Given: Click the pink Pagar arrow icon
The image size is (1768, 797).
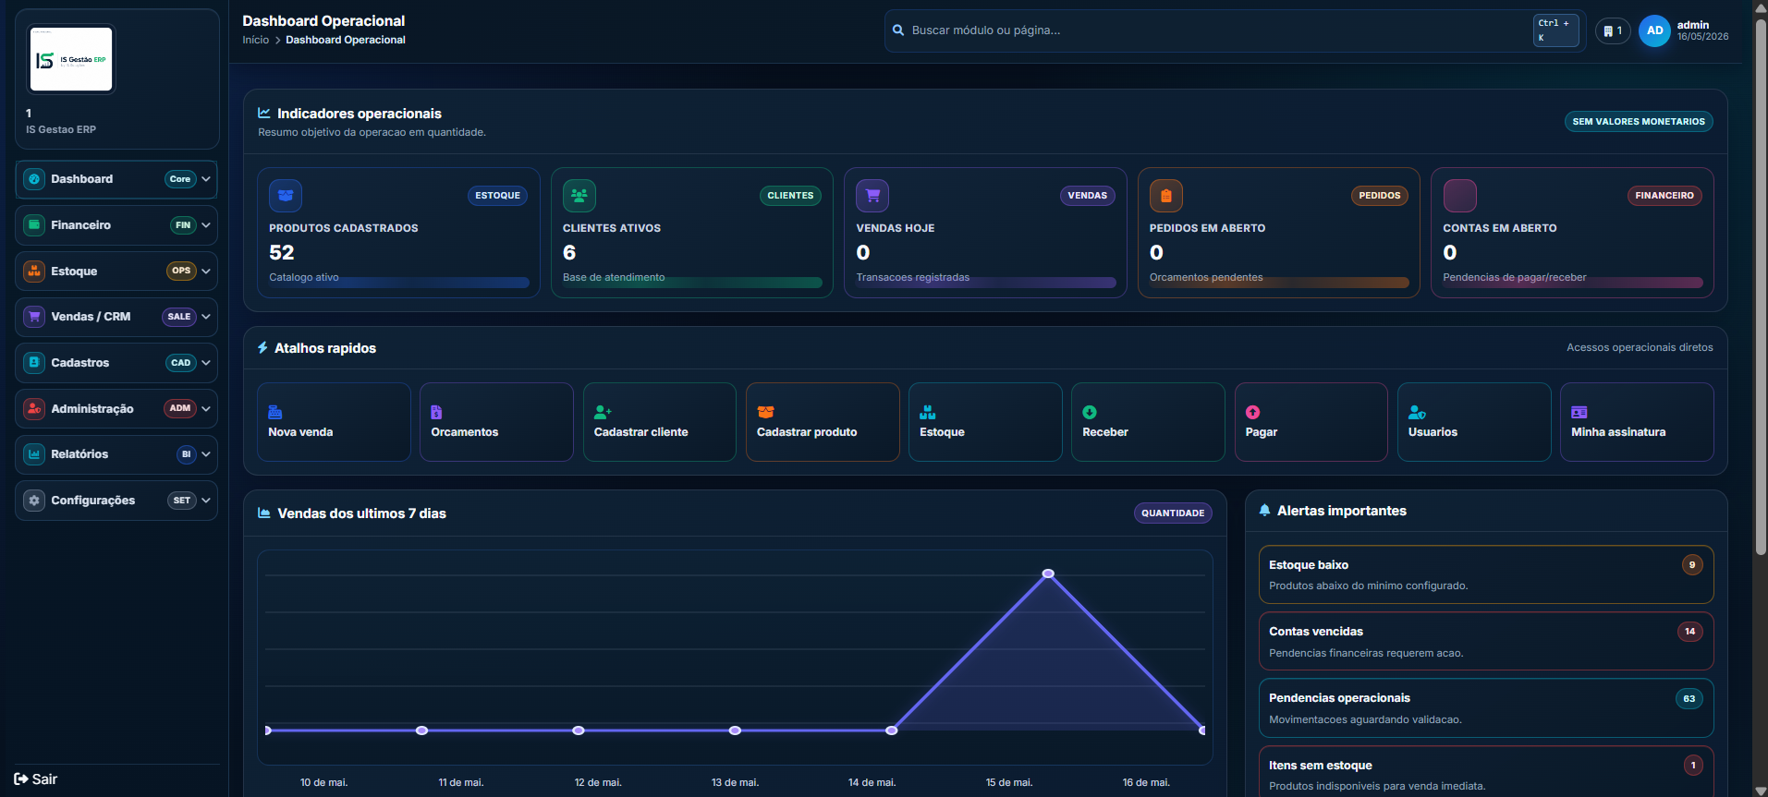Looking at the screenshot, I should [x=1252, y=412].
